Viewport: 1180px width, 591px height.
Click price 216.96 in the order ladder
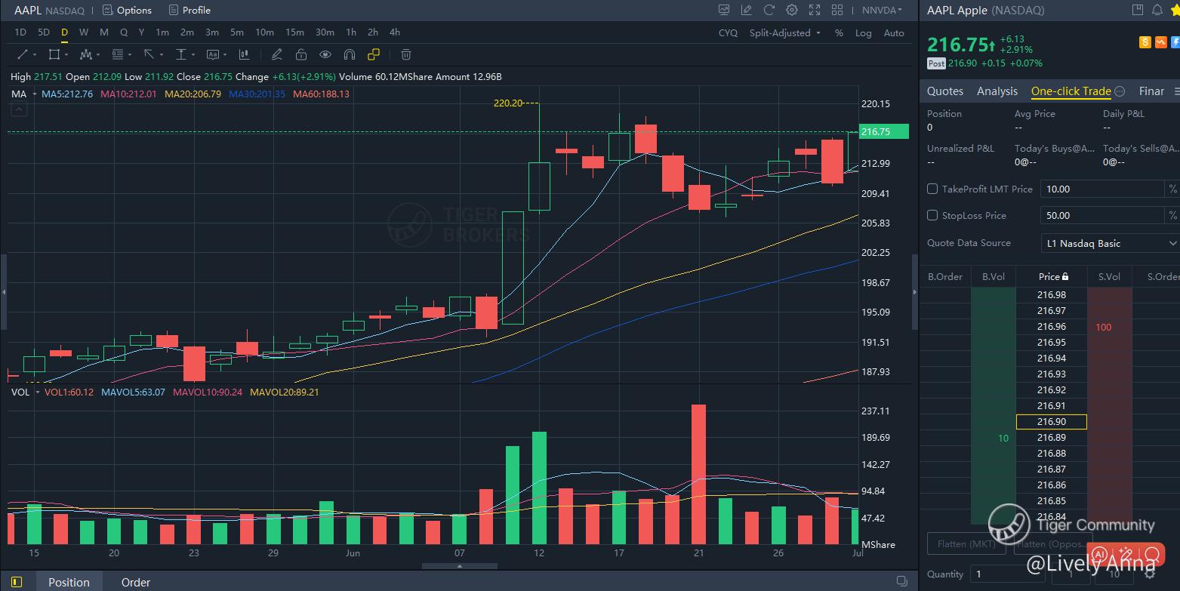tap(1052, 327)
